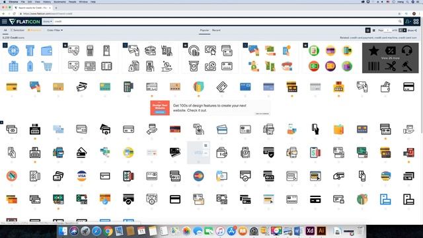The height and width of the screenshot is (238, 423).
Task: Select the orange cash register icon
Action: 338,87
